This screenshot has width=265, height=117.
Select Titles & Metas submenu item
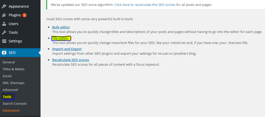[13, 69]
